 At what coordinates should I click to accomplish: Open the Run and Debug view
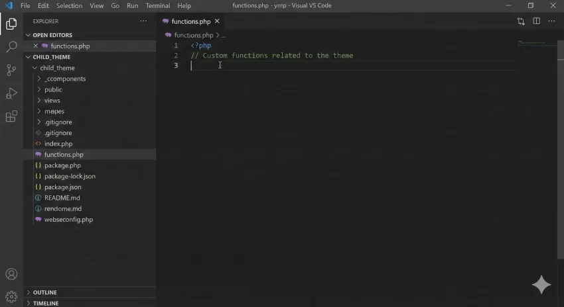pyautogui.click(x=11, y=93)
